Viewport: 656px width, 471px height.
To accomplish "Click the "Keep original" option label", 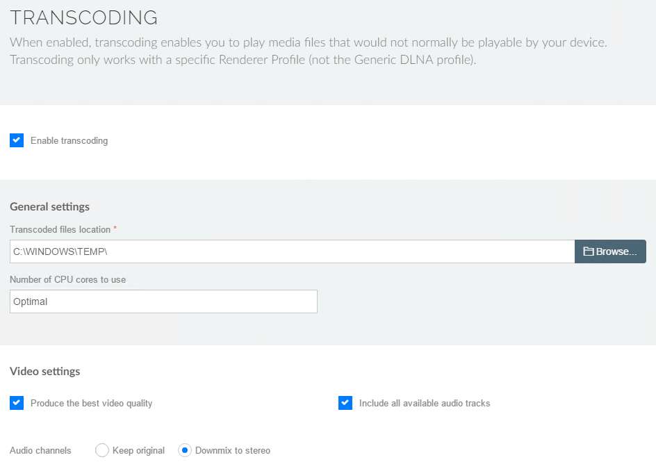I will [138, 450].
